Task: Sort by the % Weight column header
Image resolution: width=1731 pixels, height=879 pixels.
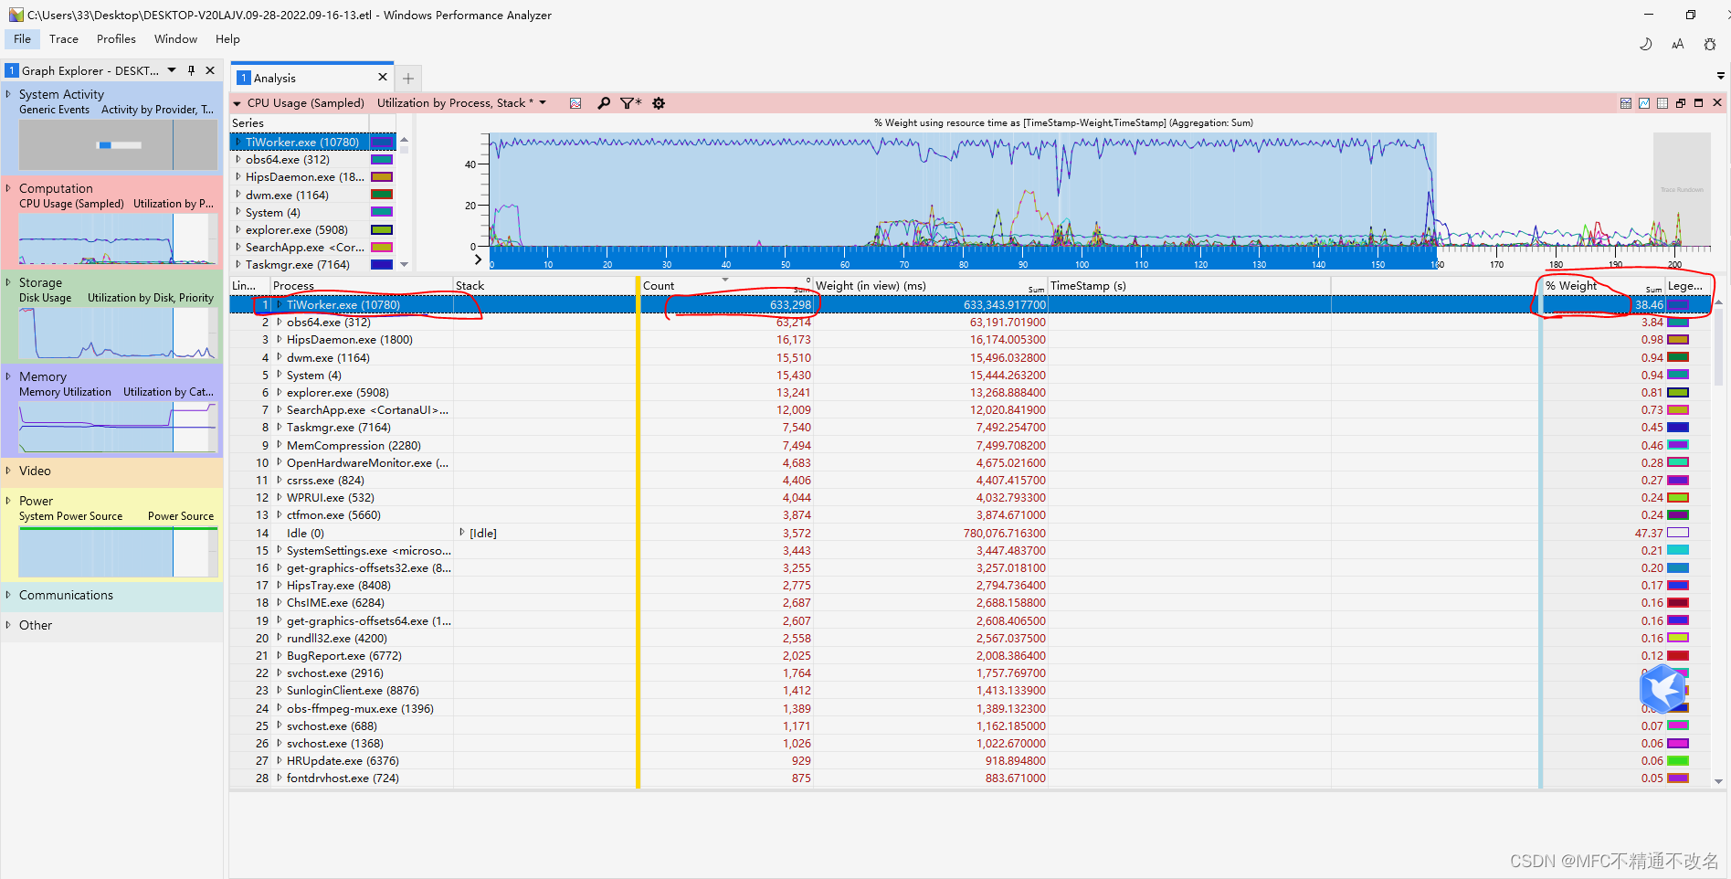Action: [x=1603, y=286]
